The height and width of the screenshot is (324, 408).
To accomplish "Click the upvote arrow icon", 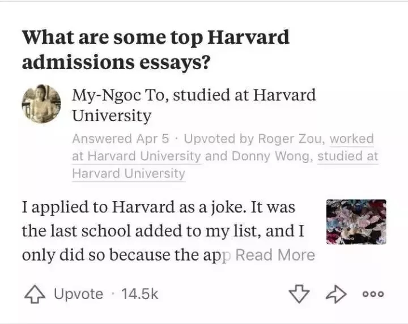I will pyautogui.click(x=35, y=294).
